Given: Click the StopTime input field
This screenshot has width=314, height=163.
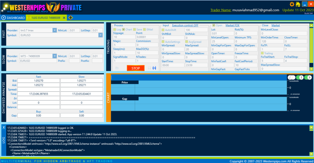Looking at the screenshot, I should (196, 65).
